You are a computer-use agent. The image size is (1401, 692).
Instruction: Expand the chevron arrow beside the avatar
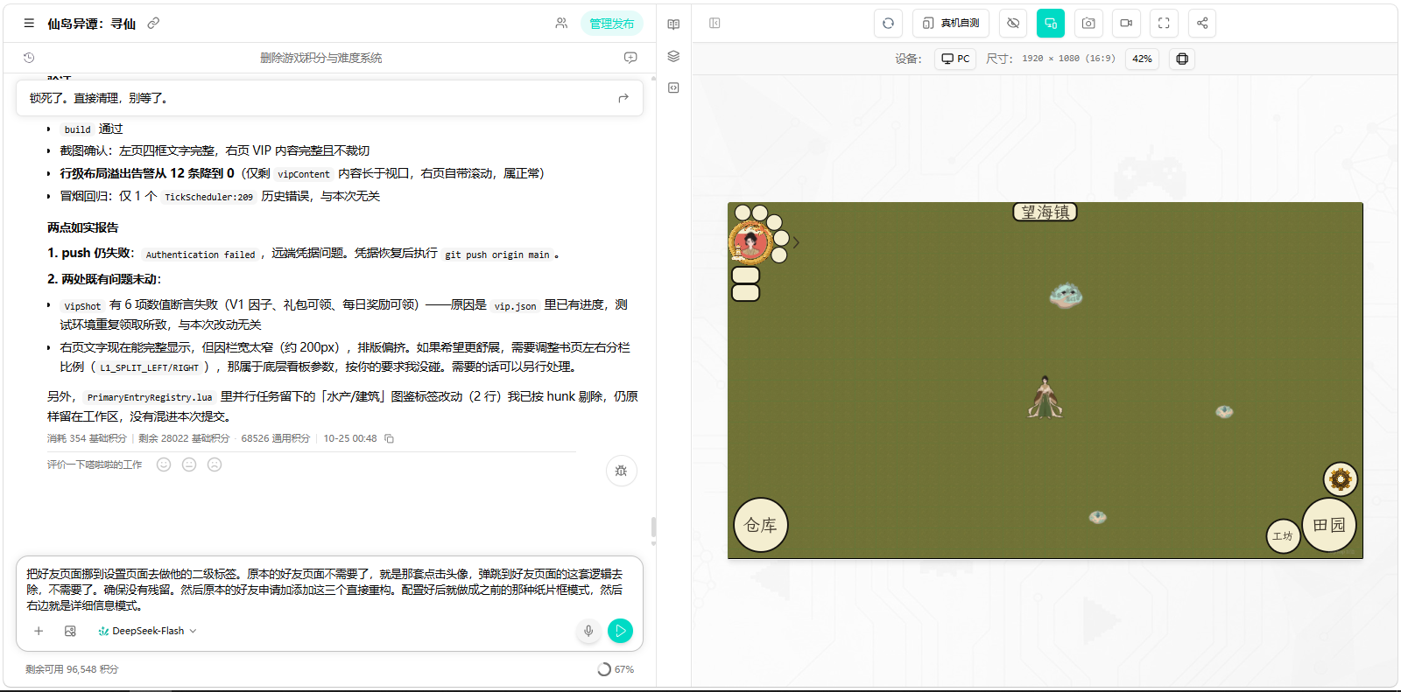tap(796, 242)
